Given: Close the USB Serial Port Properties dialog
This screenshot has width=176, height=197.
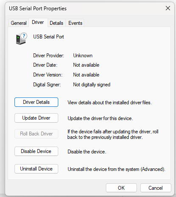Looking at the screenshot, I should coord(168,8).
